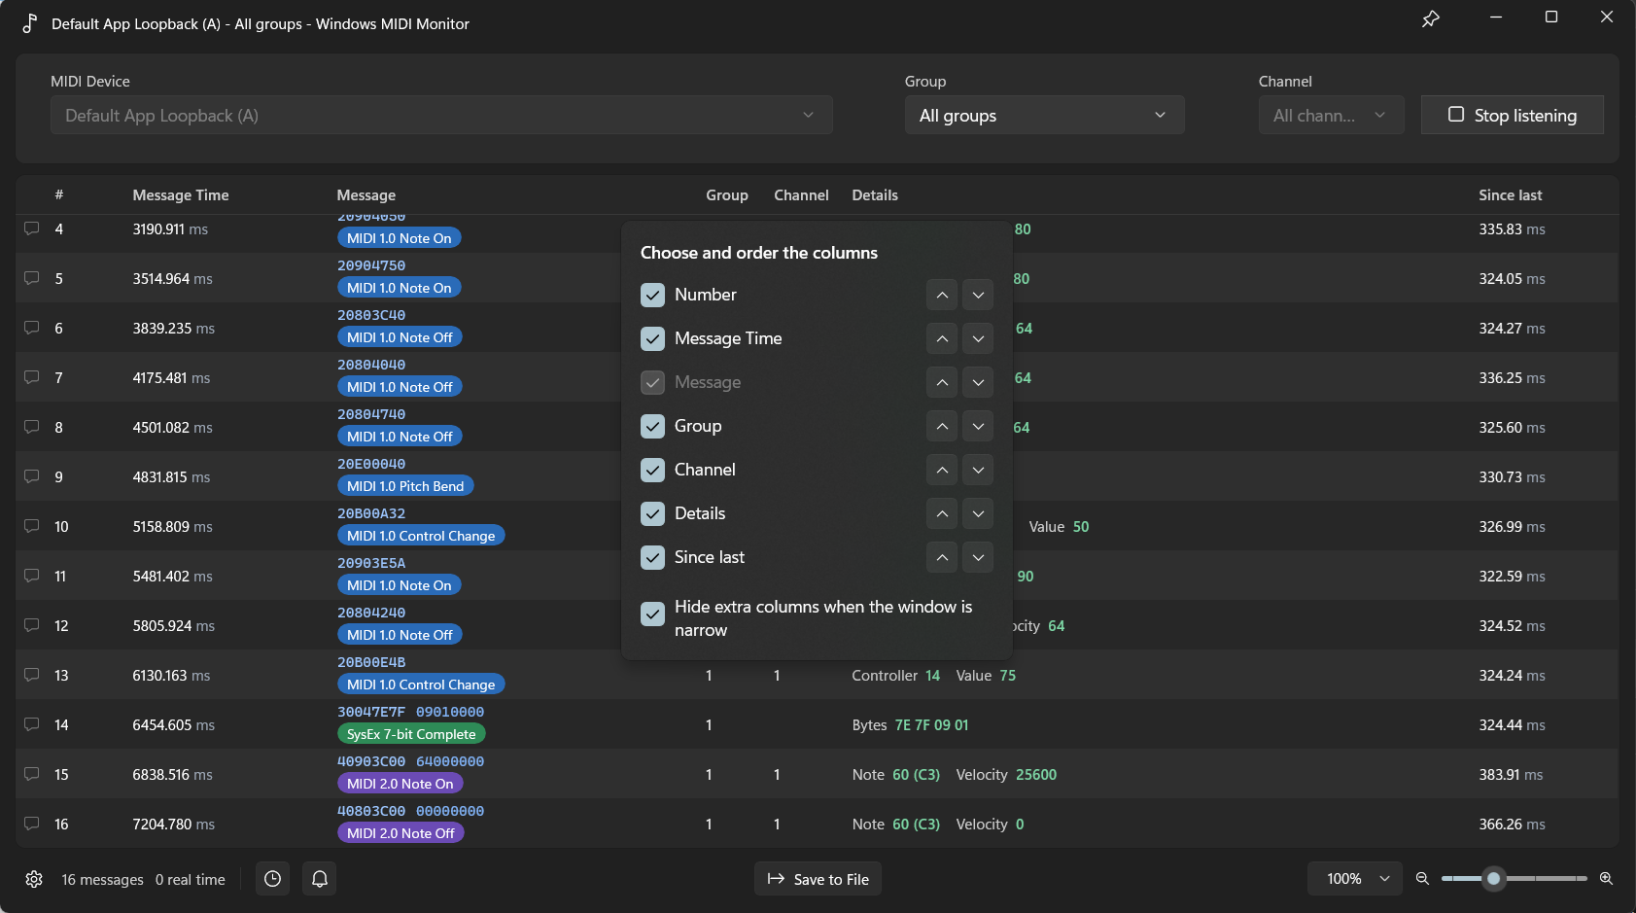Click comment icon on message row 6
Screen dimensions: 1636x913
point(32,328)
